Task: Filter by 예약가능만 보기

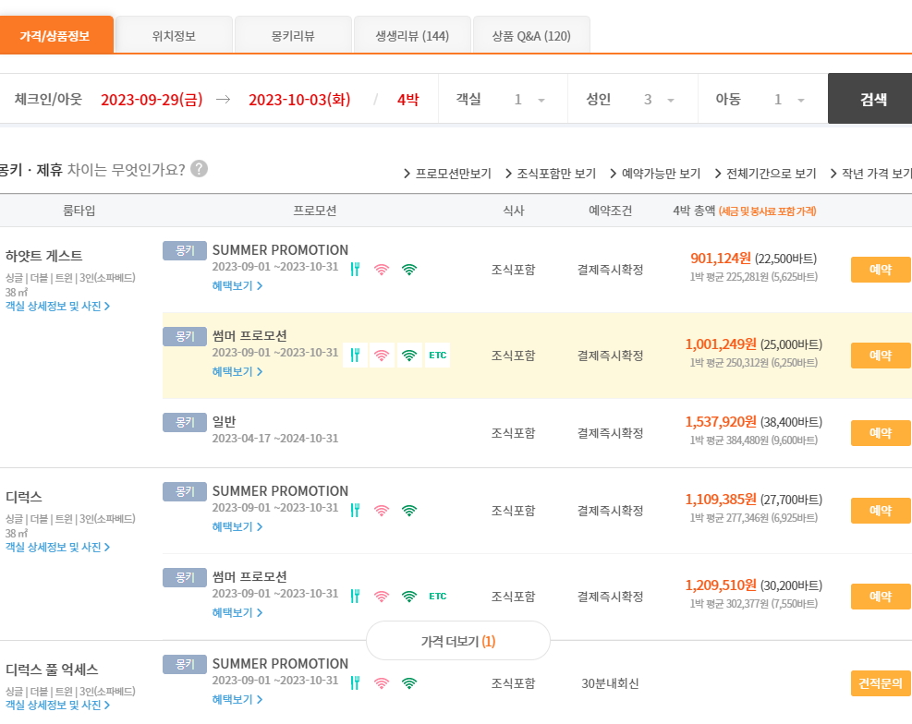Action: (655, 174)
